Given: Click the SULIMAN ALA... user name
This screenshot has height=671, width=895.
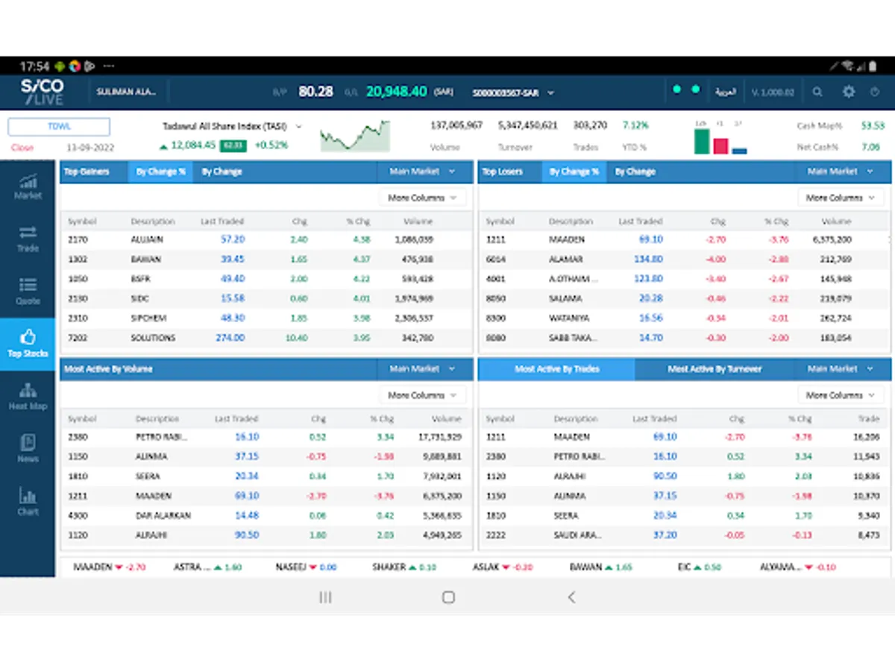Looking at the screenshot, I should pyautogui.click(x=126, y=92).
